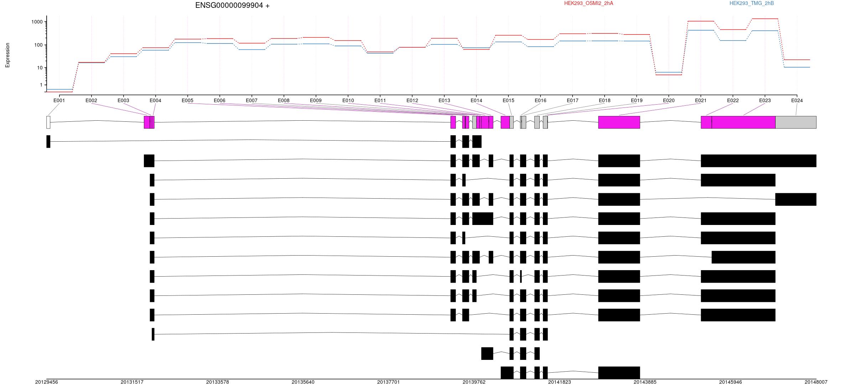Select exon bin label E004

[155, 100]
